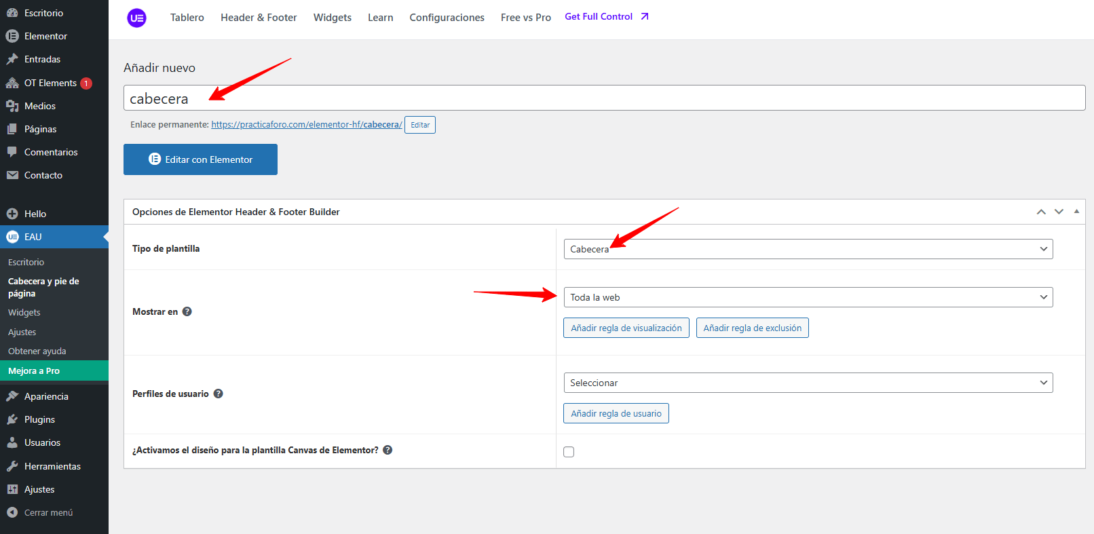The height and width of the screenshot is (534, 1094).
Task: Expand the Perfiles de usuario Seleccionar dropdown
Action: [x=808, y=383]
